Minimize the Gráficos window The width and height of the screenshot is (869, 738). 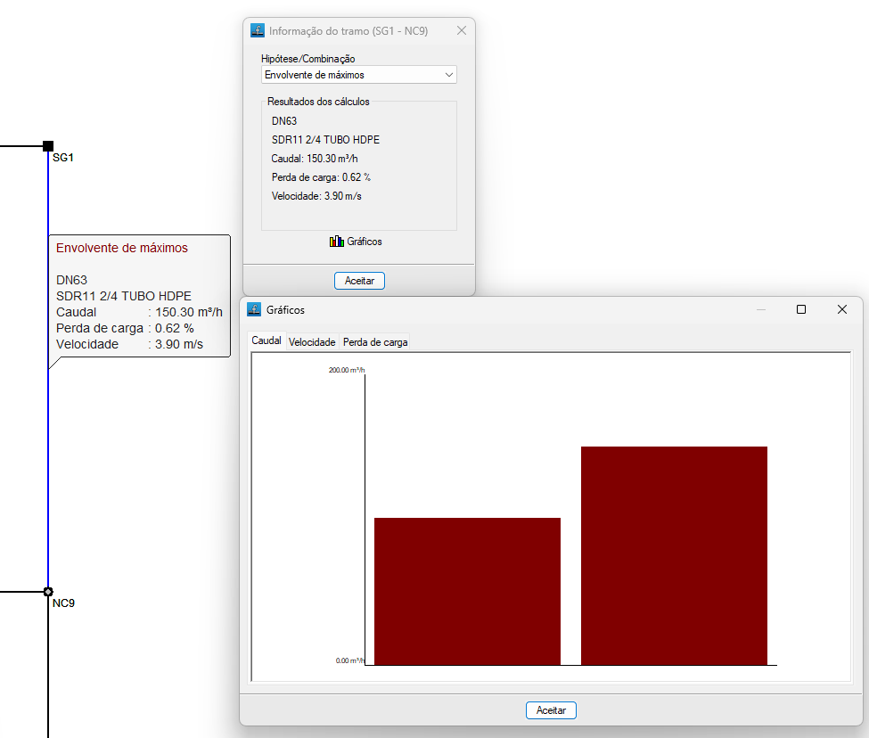coord(761,309)
